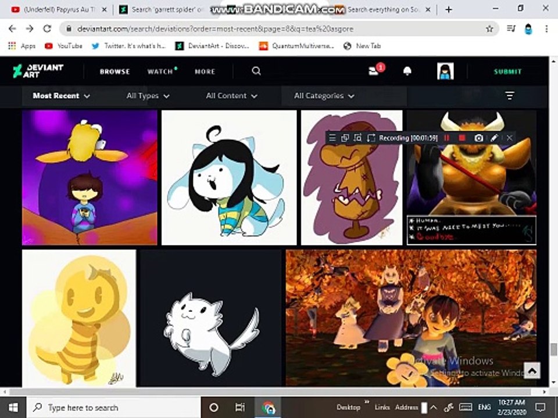Open Cortana circle on taskbar
558x418 pixels.
point(213,408)
